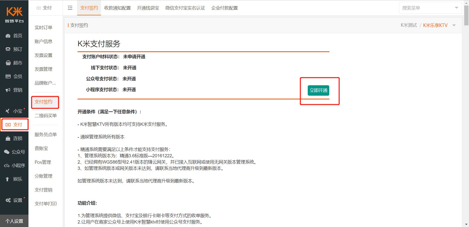Click the 支付 header icon in submenu

[x=39, y=8]
